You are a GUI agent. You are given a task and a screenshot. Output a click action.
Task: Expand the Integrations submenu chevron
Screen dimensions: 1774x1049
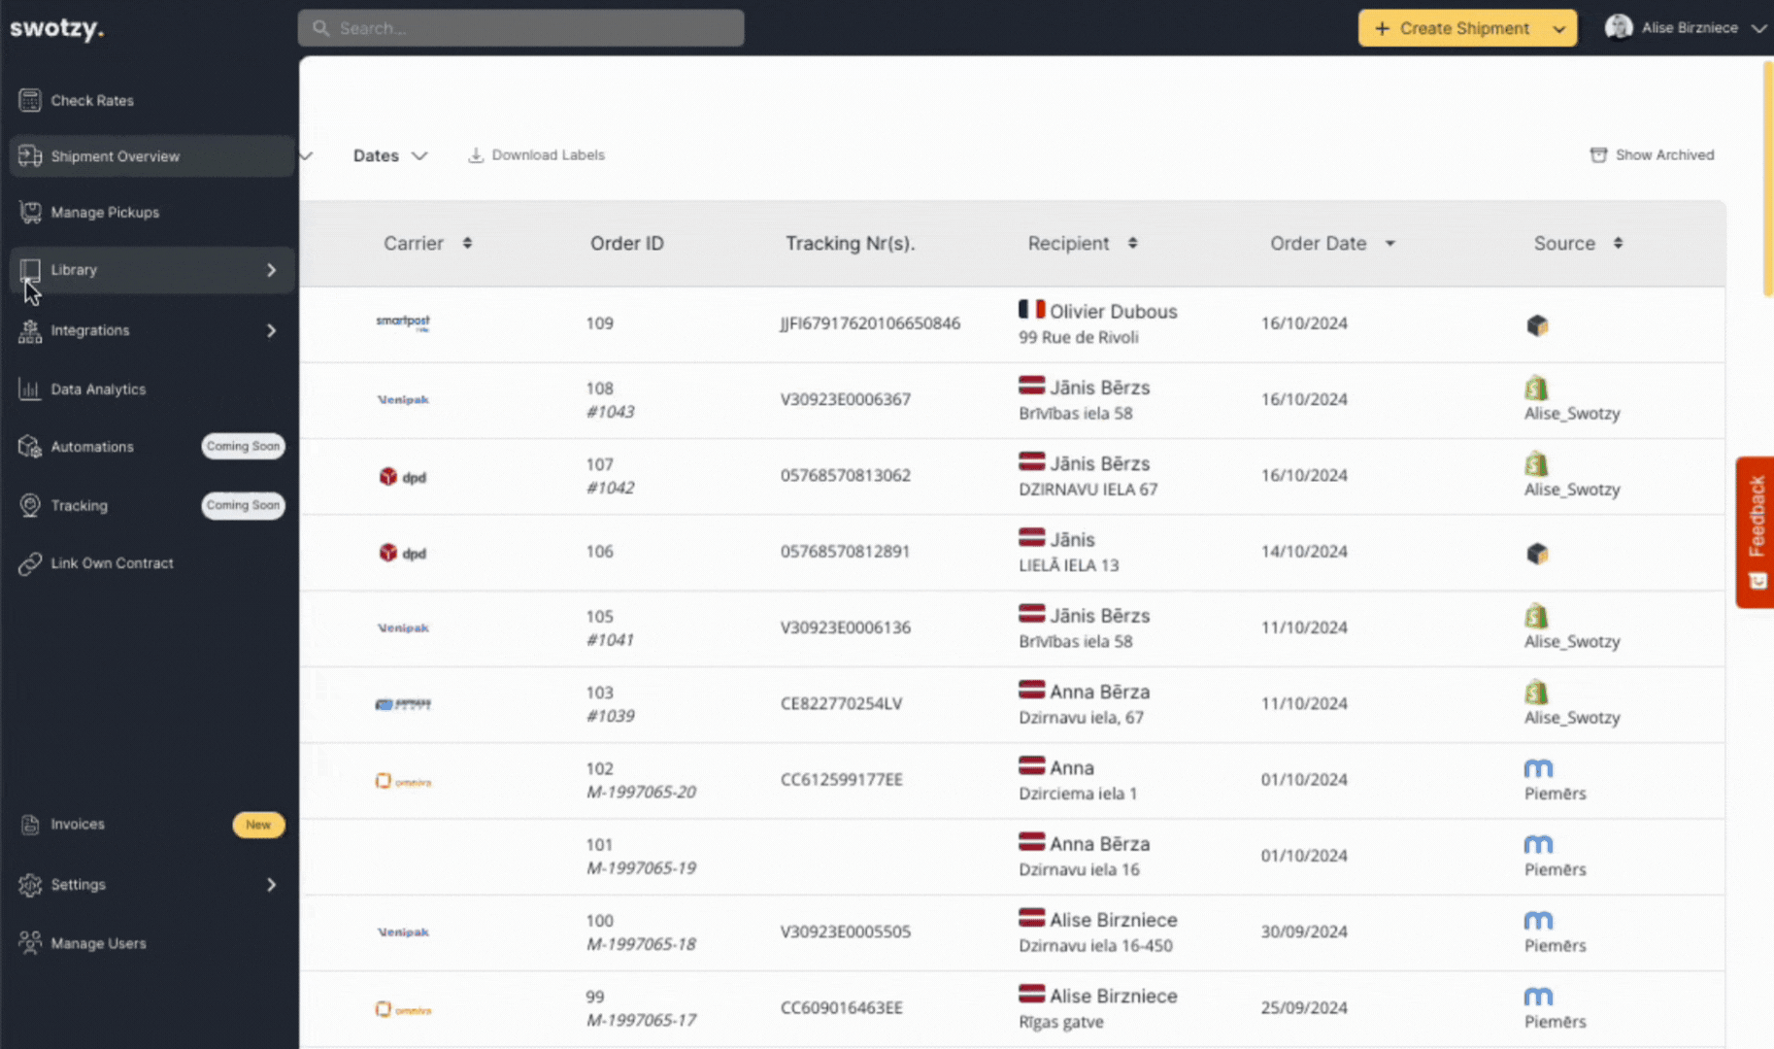coord(271,330)
